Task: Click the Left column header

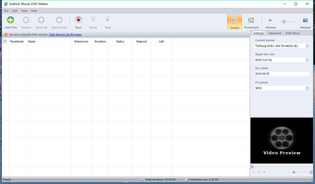Action: 161,41
